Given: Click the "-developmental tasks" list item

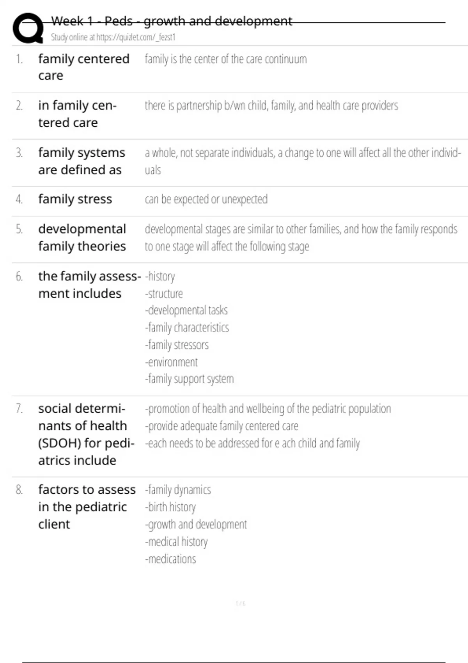Looking at the screenshot, I should (x=186, y=310).
